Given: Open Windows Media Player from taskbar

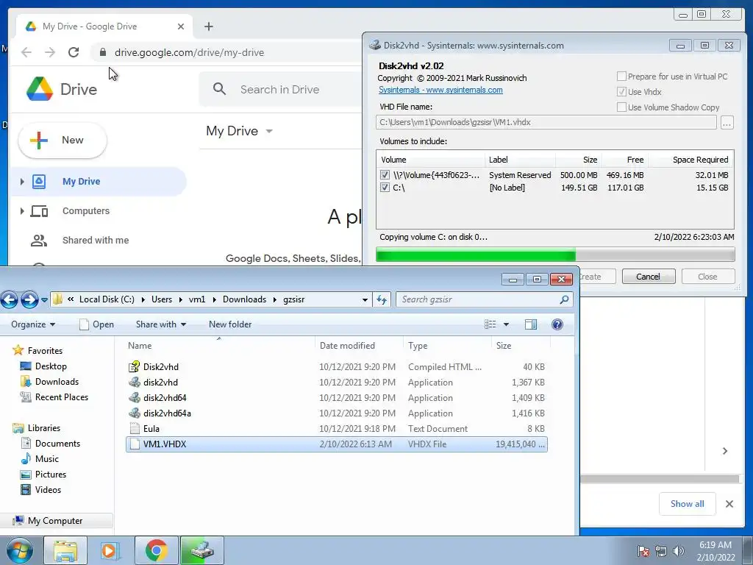Looking at the screenshot, I should 110,550.
